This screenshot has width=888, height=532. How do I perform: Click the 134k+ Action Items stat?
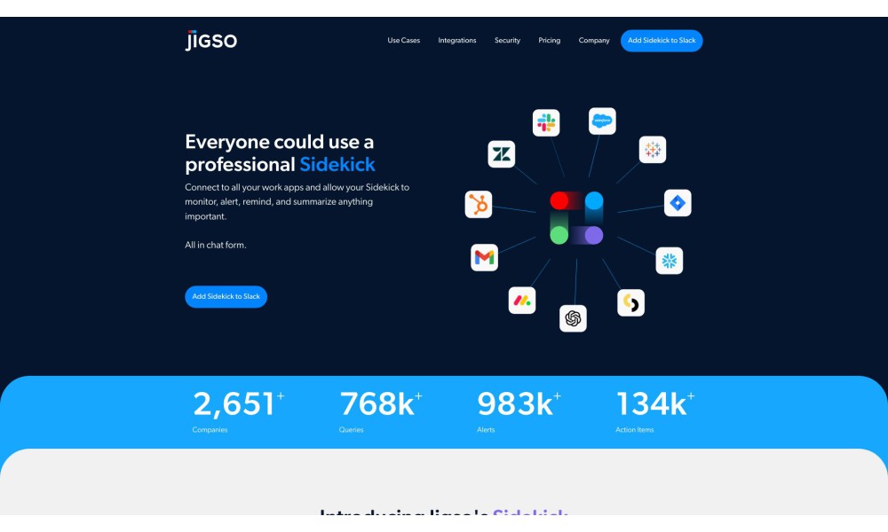[x=655, y=411]
